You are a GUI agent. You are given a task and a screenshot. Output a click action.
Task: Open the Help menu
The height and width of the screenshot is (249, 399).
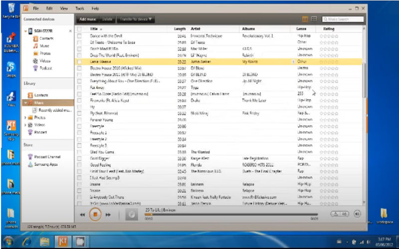click(95, 8)
